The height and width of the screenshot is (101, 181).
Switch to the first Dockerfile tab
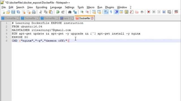pos(10,18)
